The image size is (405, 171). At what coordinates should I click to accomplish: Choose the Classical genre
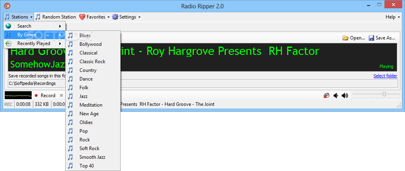tap(93, 53)
